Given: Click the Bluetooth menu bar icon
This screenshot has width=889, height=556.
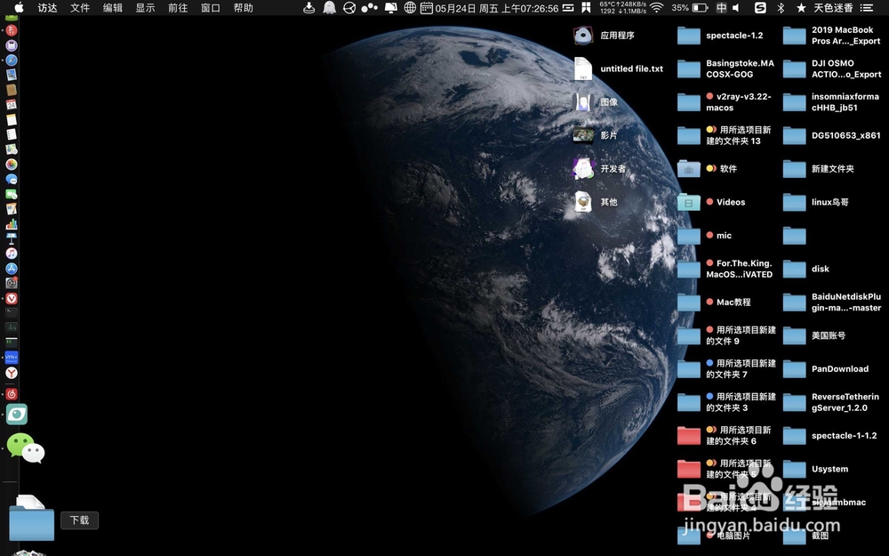Looking at the screenshot, I should pos(781,8).
